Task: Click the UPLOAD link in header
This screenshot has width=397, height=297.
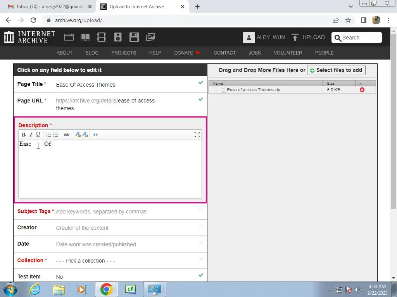Action: [314, 38]
